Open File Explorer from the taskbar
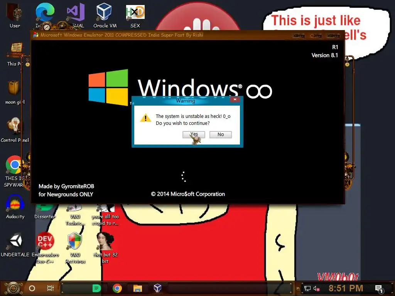The width and height of the screenshot is (395, 296). (x=138, y=288)
